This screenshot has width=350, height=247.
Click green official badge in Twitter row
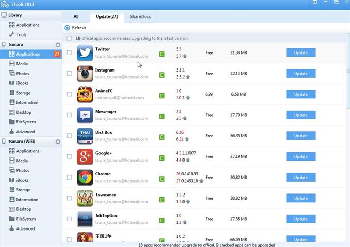click(162, 54)
